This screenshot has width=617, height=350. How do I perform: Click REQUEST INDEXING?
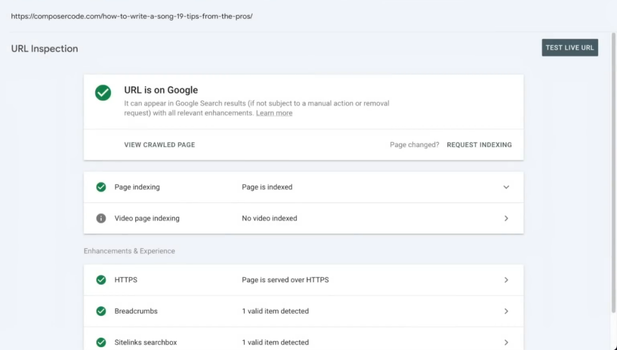click(479, 145)
